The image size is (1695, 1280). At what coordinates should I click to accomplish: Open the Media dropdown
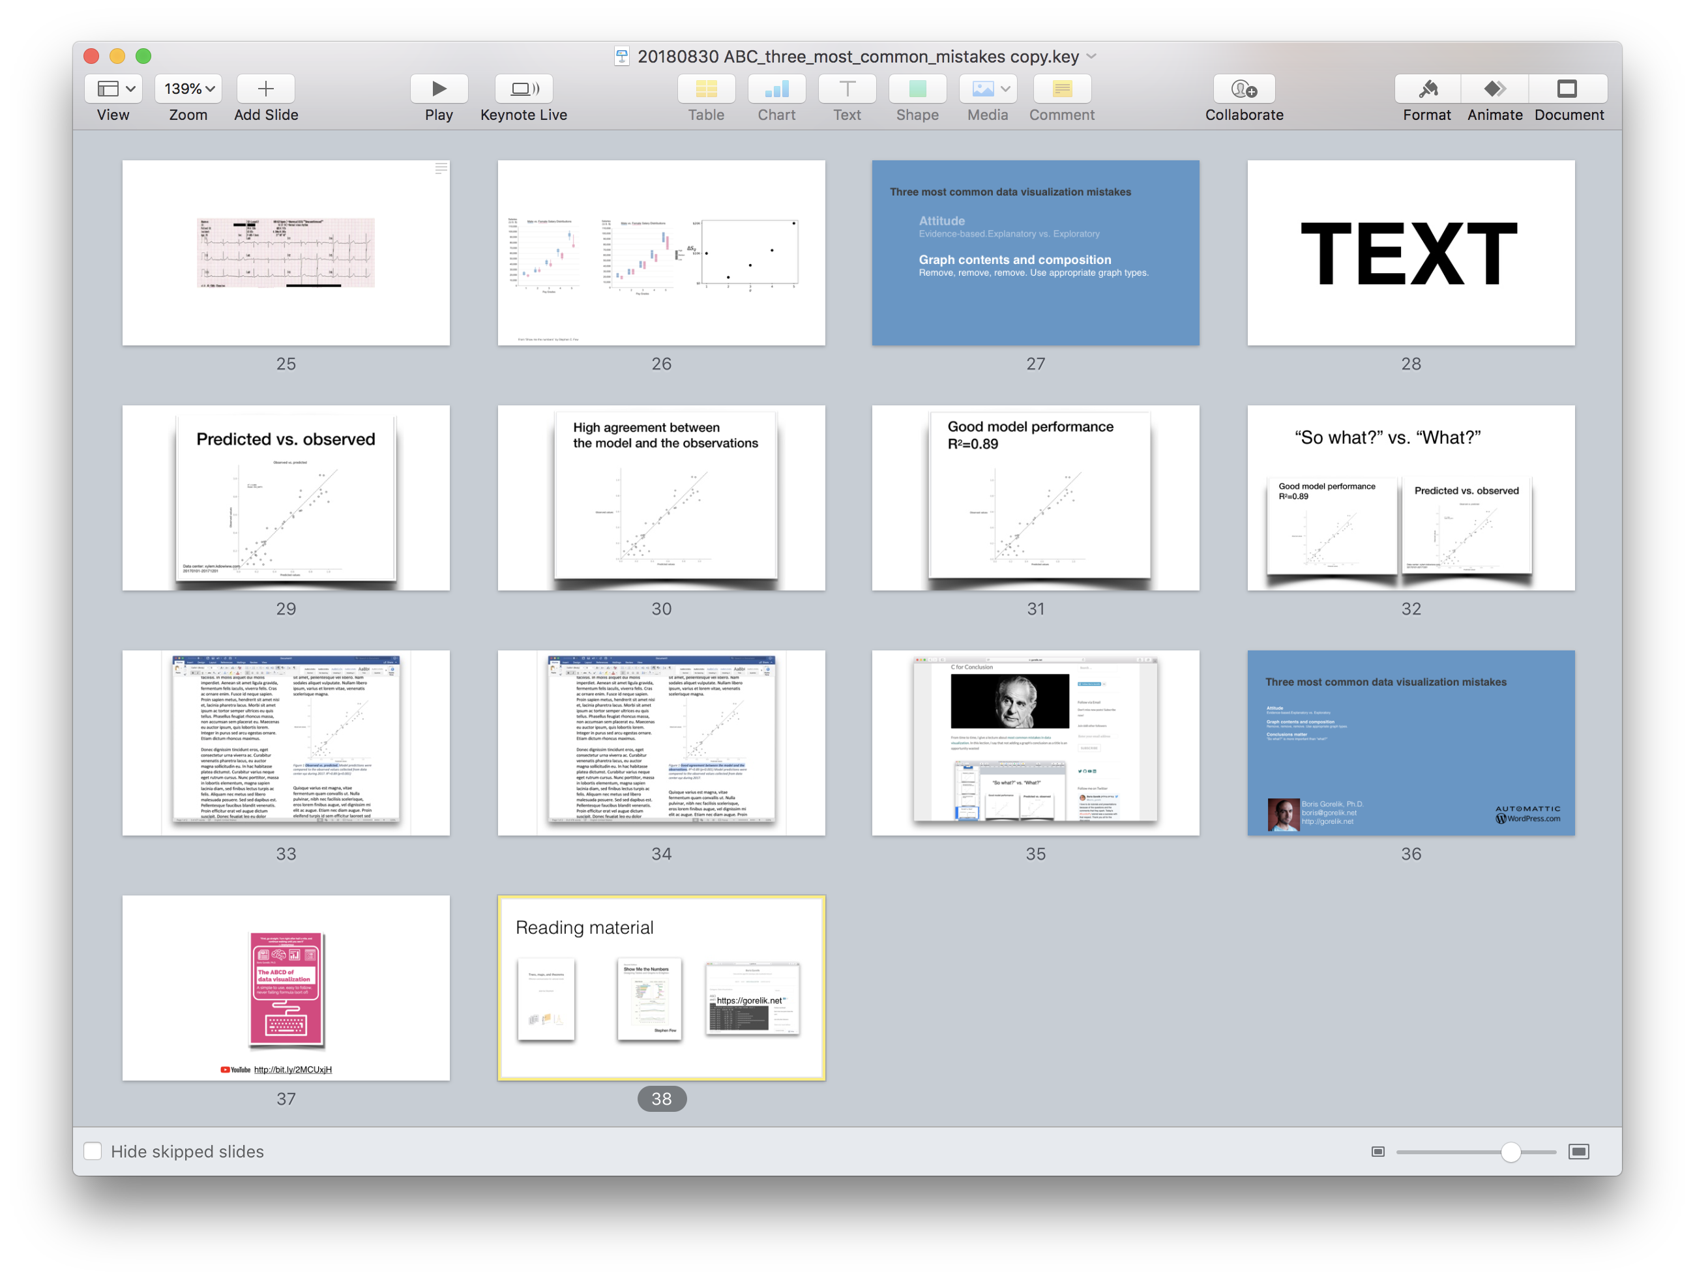[988, 89]
